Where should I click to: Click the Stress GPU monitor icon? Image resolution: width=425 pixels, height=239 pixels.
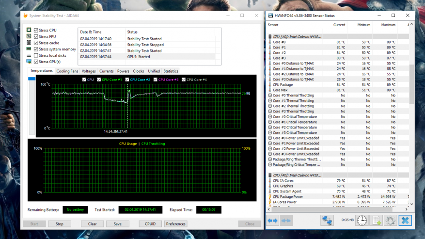pos(29,62)
